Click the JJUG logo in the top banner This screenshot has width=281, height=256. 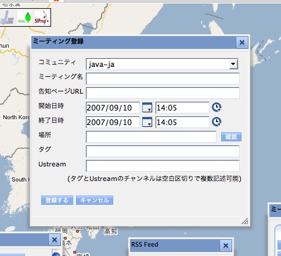8,17
